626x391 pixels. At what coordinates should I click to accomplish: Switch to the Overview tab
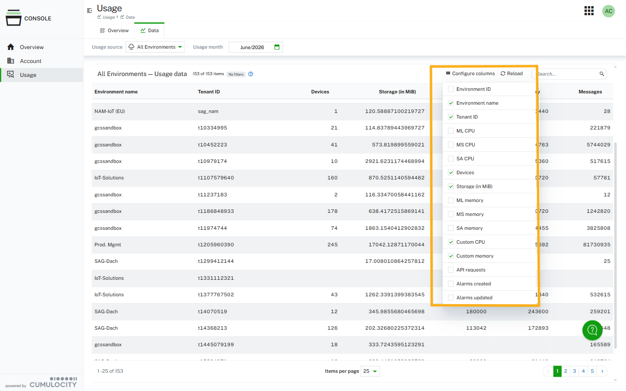pyautogui.click(x=114, y=30)
